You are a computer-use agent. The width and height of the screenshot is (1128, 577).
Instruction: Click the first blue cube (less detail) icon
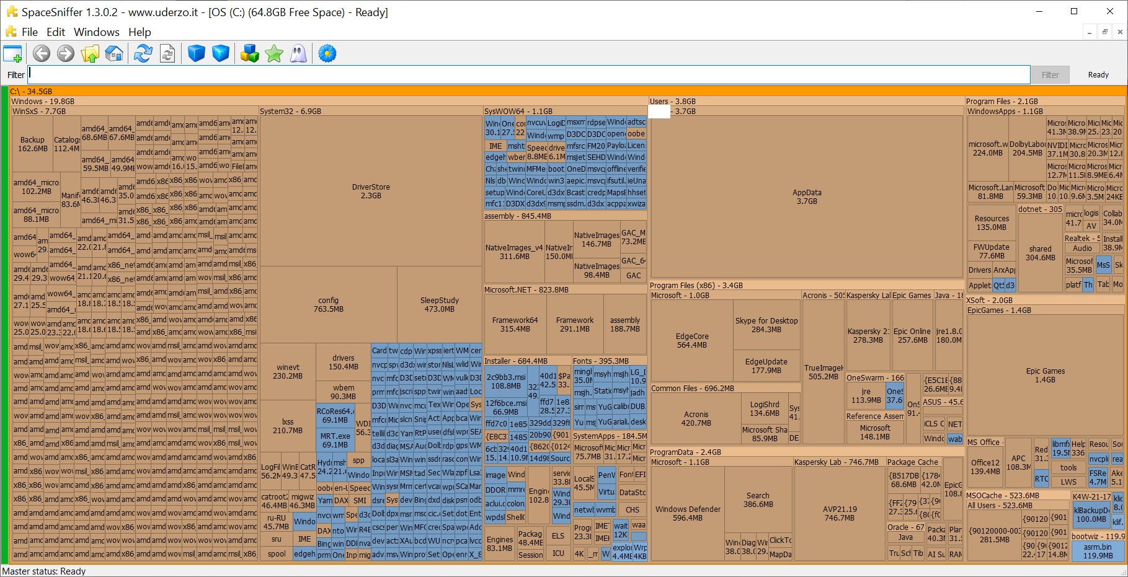(x=197, y=54)
